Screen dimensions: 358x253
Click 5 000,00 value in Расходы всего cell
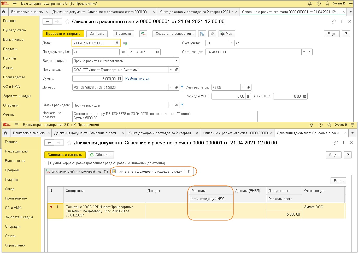coord(293,214)
